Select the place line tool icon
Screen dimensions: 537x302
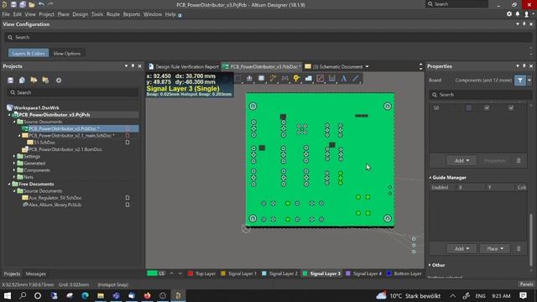click(x=356, y=78)
